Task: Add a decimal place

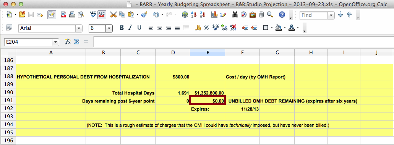Action: (224, 28)
